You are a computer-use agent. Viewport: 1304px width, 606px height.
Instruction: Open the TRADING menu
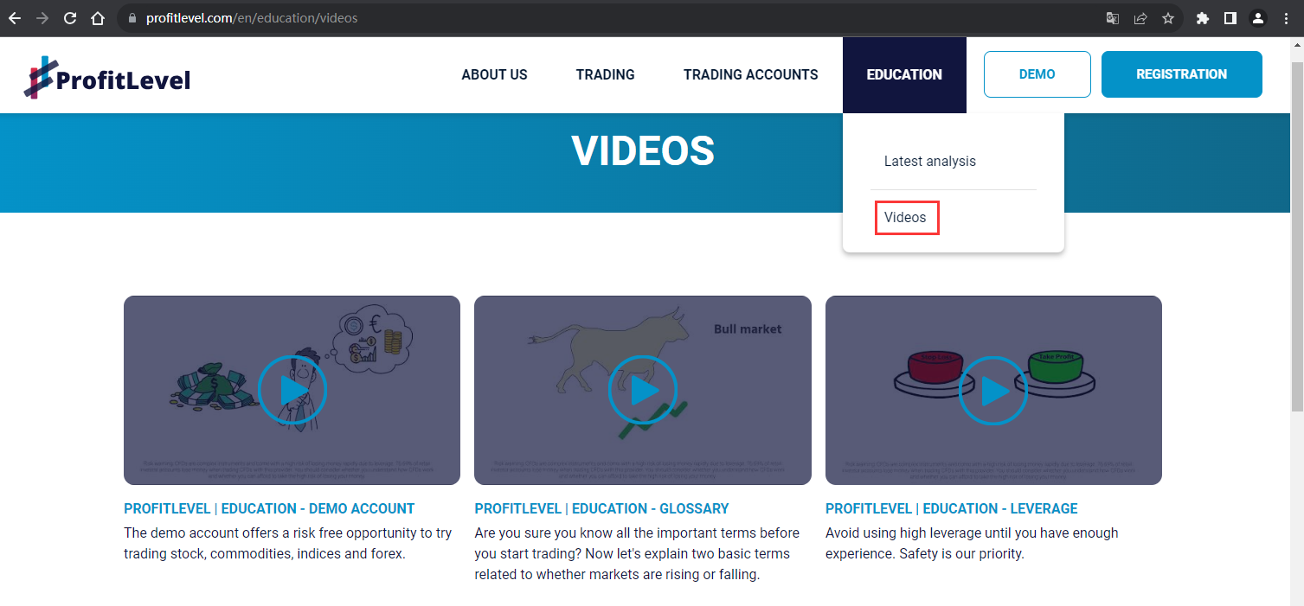click(x=606, y=74)
